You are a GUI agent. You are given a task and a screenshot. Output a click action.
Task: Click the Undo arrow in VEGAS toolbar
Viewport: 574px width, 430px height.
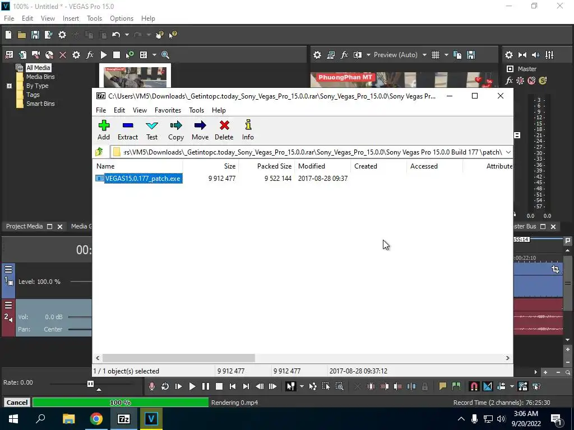click(x=116, y=35)
